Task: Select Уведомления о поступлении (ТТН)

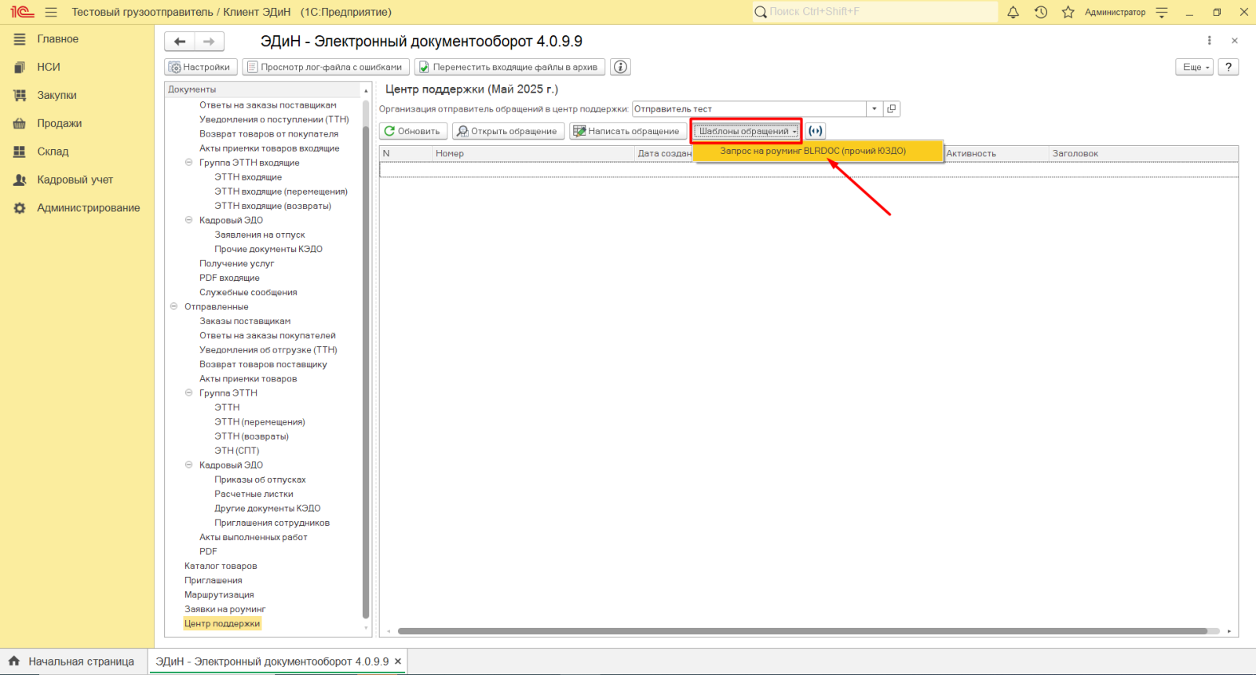Action: 274,119
